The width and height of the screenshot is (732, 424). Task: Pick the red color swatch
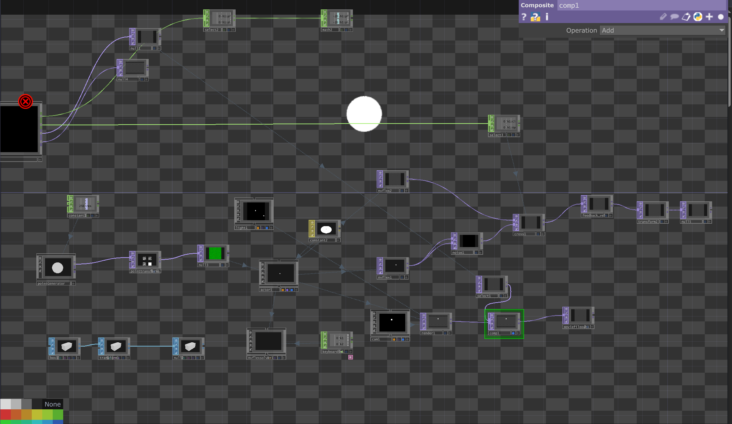5,415
